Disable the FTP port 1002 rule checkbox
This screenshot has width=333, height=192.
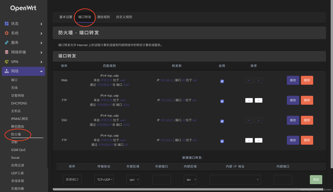(222, 101)
